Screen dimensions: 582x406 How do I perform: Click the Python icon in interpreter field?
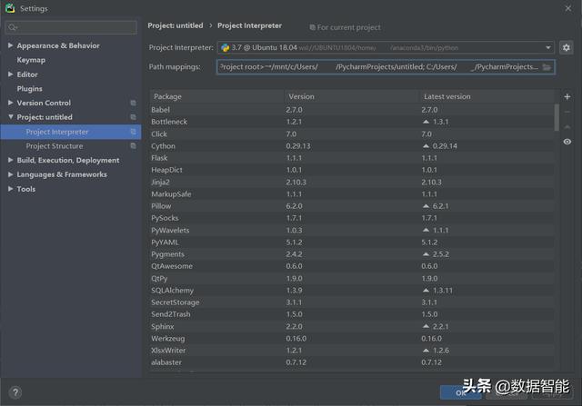click(x=225, y=48)
